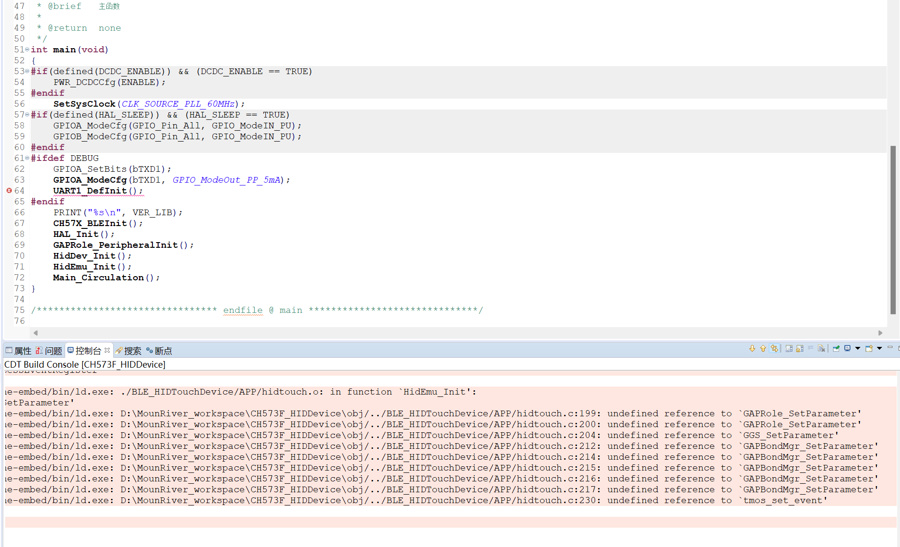Click the editor vertical scrollbar thumb
This screenshot has width=900, height=547.
click(x=892, y=230)
